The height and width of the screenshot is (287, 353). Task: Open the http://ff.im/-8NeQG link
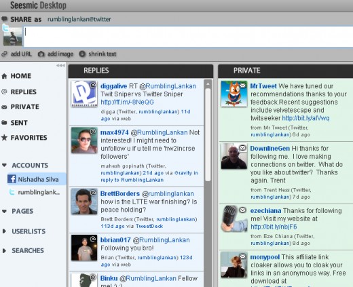point(127,102)
